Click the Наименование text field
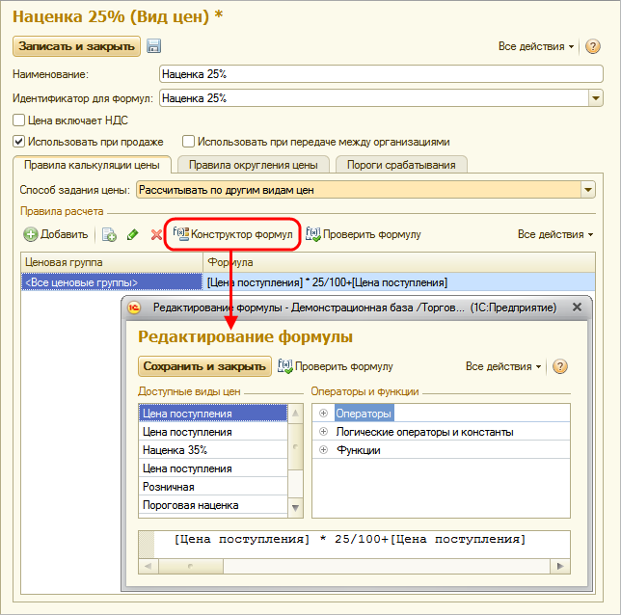This screenshot has height=615, width=621. point(381,73)
